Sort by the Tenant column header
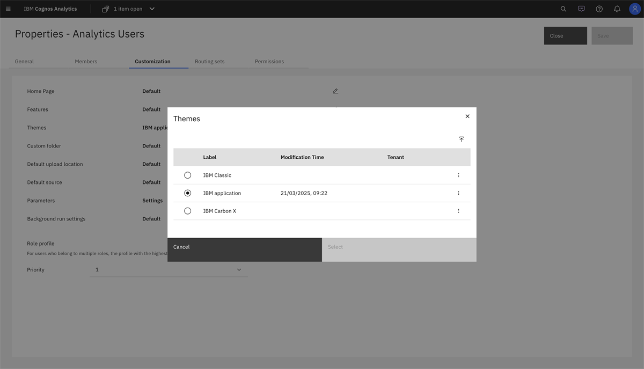Image resolution: width=644 pixels, height=369 pixels. pos(396,157)
